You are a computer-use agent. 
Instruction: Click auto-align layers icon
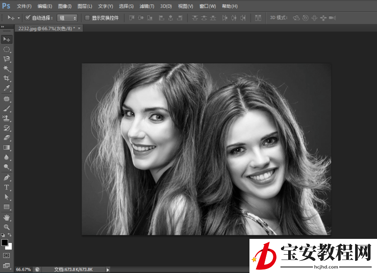point(258,18)
